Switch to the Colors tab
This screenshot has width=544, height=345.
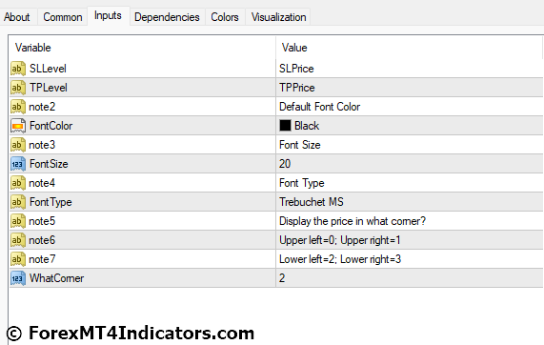(225, 17)
